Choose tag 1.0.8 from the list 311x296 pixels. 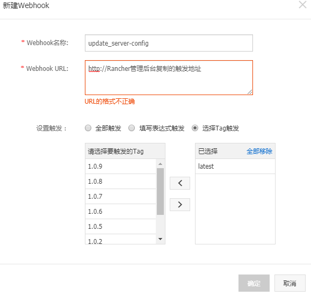121,182
